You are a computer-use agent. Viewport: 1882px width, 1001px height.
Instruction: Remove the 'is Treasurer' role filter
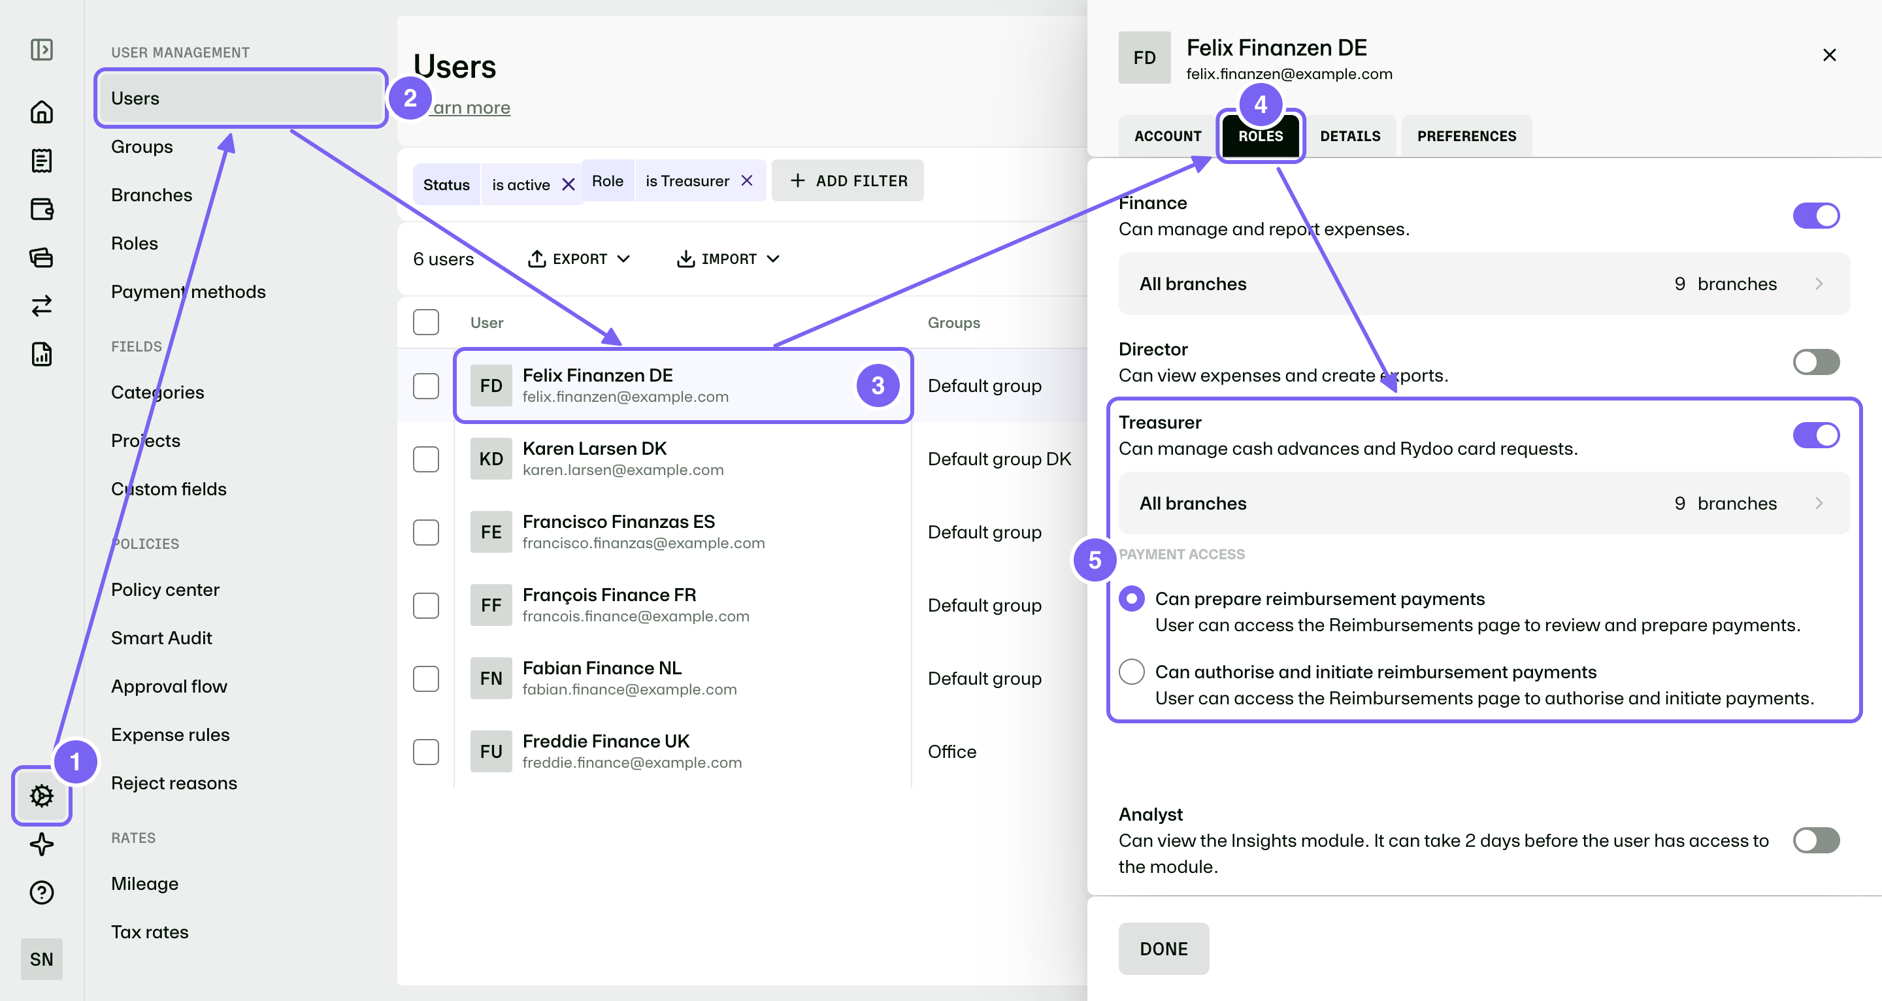tap(747, 180)
